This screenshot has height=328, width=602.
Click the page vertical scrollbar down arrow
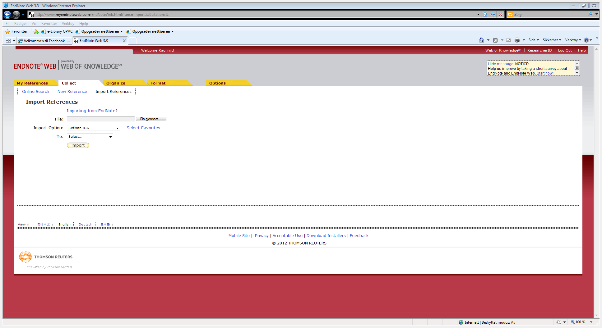[x=596, y=315]
